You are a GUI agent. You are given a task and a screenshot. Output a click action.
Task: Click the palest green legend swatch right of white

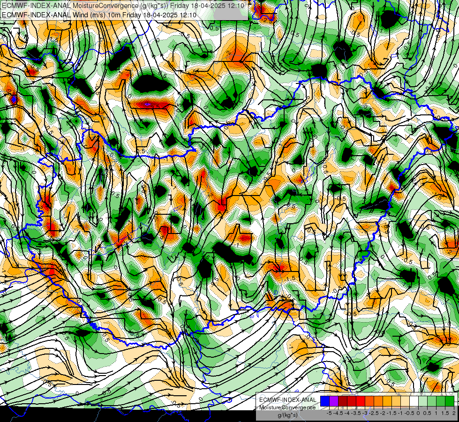[x=423, y=401]
